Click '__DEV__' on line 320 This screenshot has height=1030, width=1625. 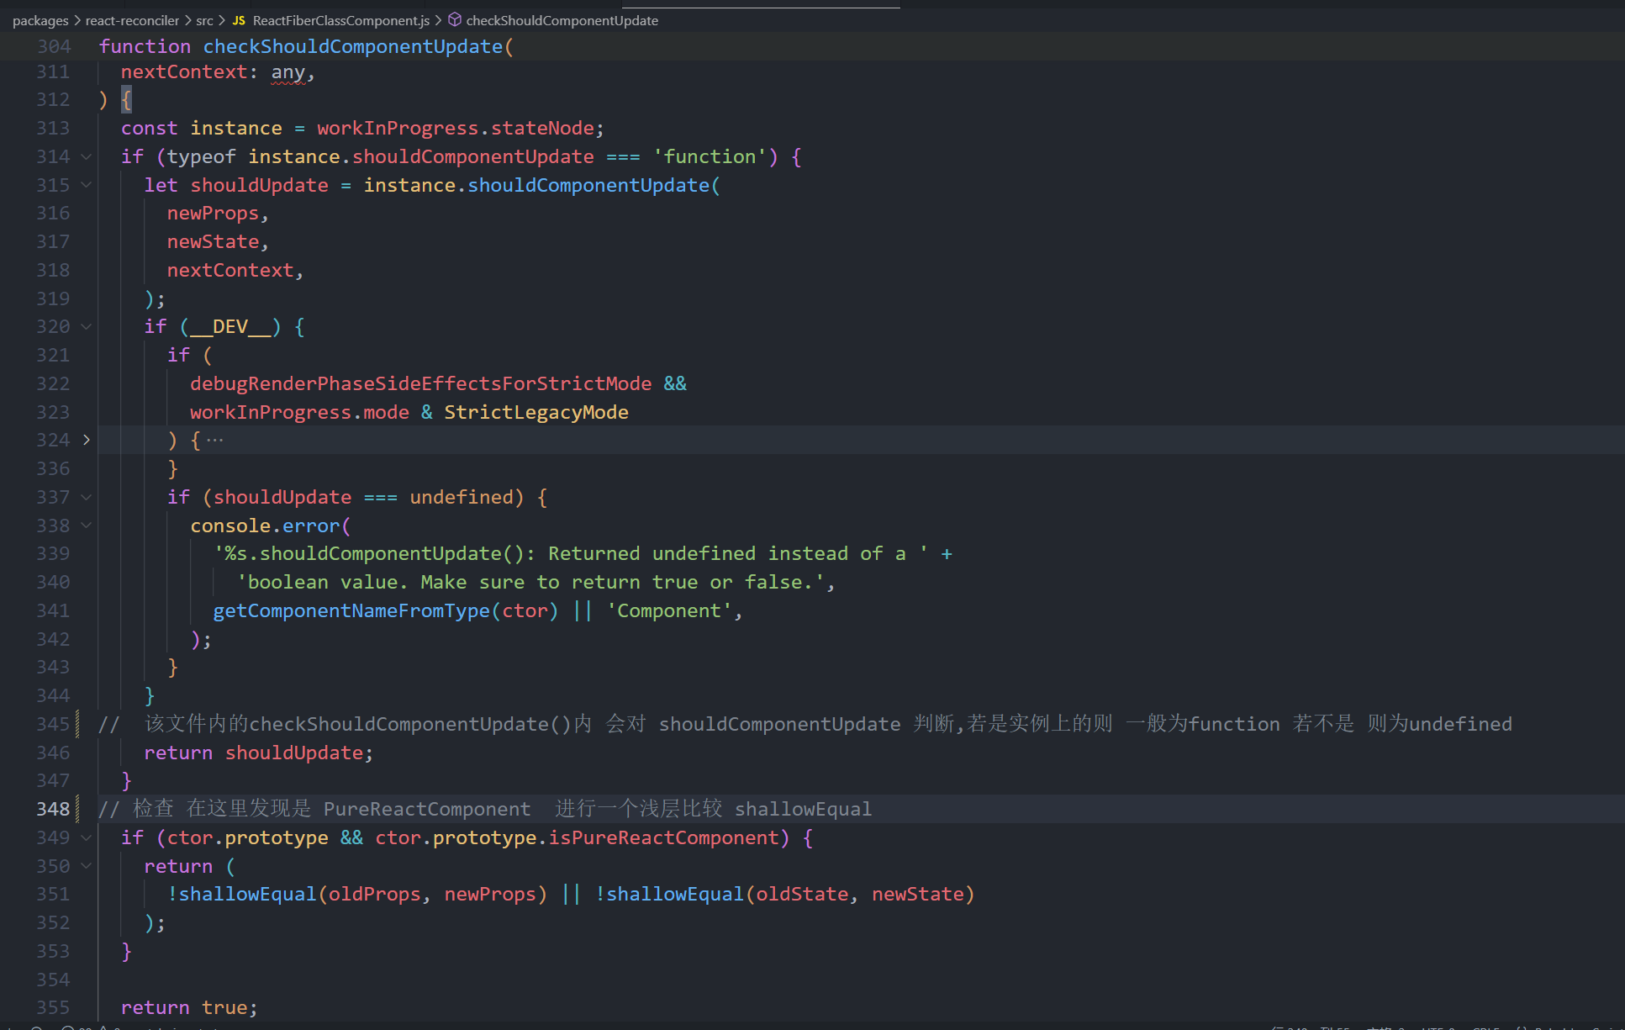tap(230, 326)
